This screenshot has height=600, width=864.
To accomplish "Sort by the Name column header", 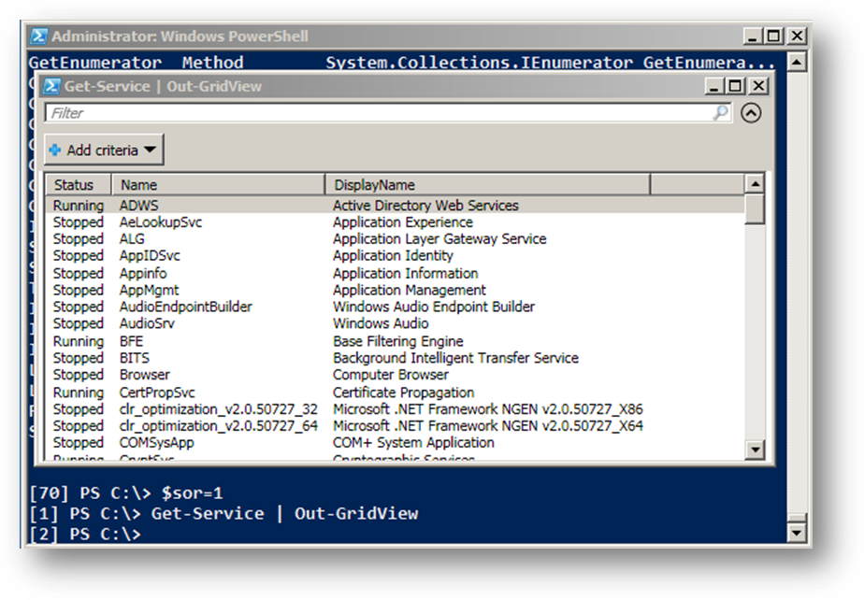I will [x=218, y=185].
